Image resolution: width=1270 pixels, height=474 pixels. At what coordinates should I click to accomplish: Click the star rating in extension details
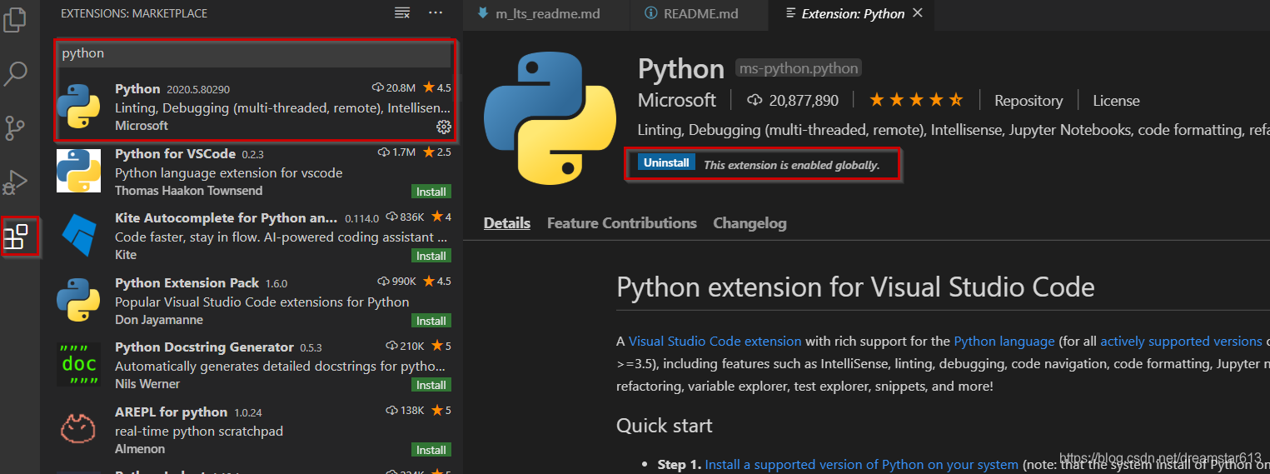click(x=916, y=100)
